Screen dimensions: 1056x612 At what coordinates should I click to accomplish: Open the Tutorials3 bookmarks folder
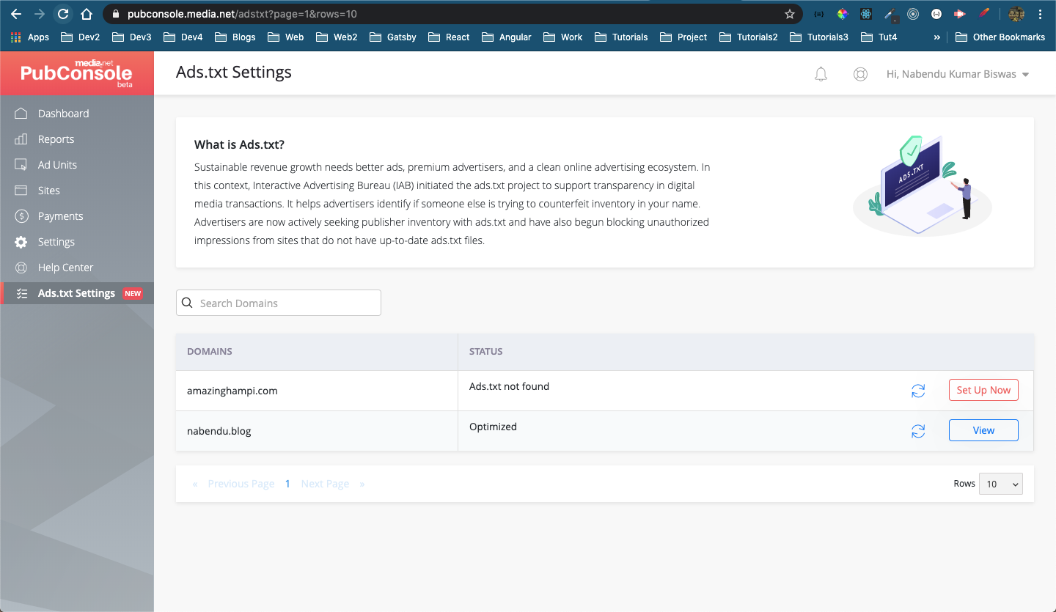click(819, 37)
